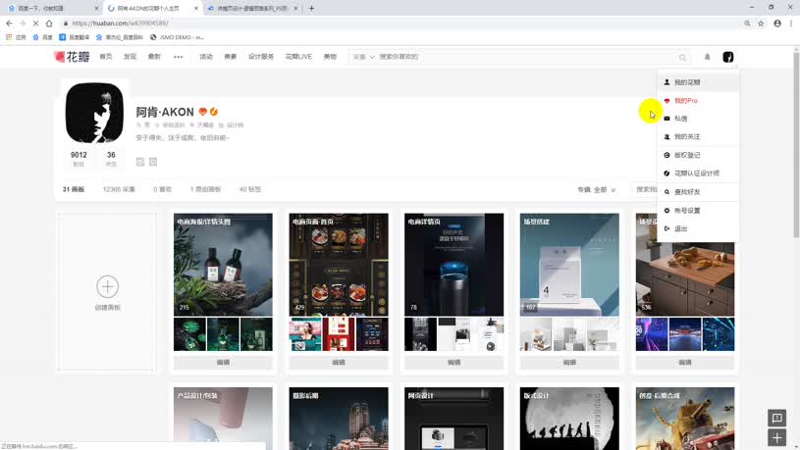Open the Baidu Translate bookmark
The height and width of the screenshot is (450, 800).
pyautogui.click(x=74, y=37)
